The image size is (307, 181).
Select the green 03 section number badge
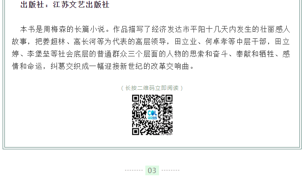pos(152,170)
